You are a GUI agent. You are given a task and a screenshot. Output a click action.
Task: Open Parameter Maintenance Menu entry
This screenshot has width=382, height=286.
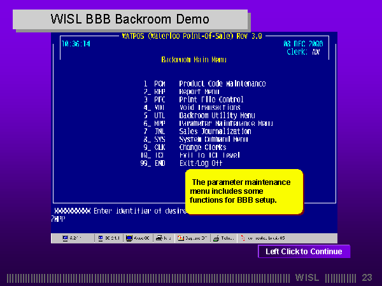225,123
